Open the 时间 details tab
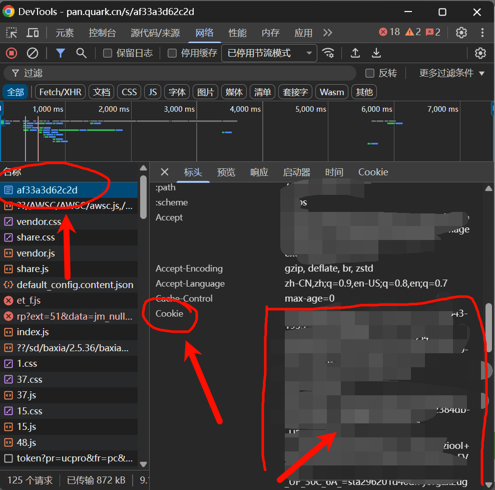Image resolution: width=495 pixels, height=490 pixels. 334,172
